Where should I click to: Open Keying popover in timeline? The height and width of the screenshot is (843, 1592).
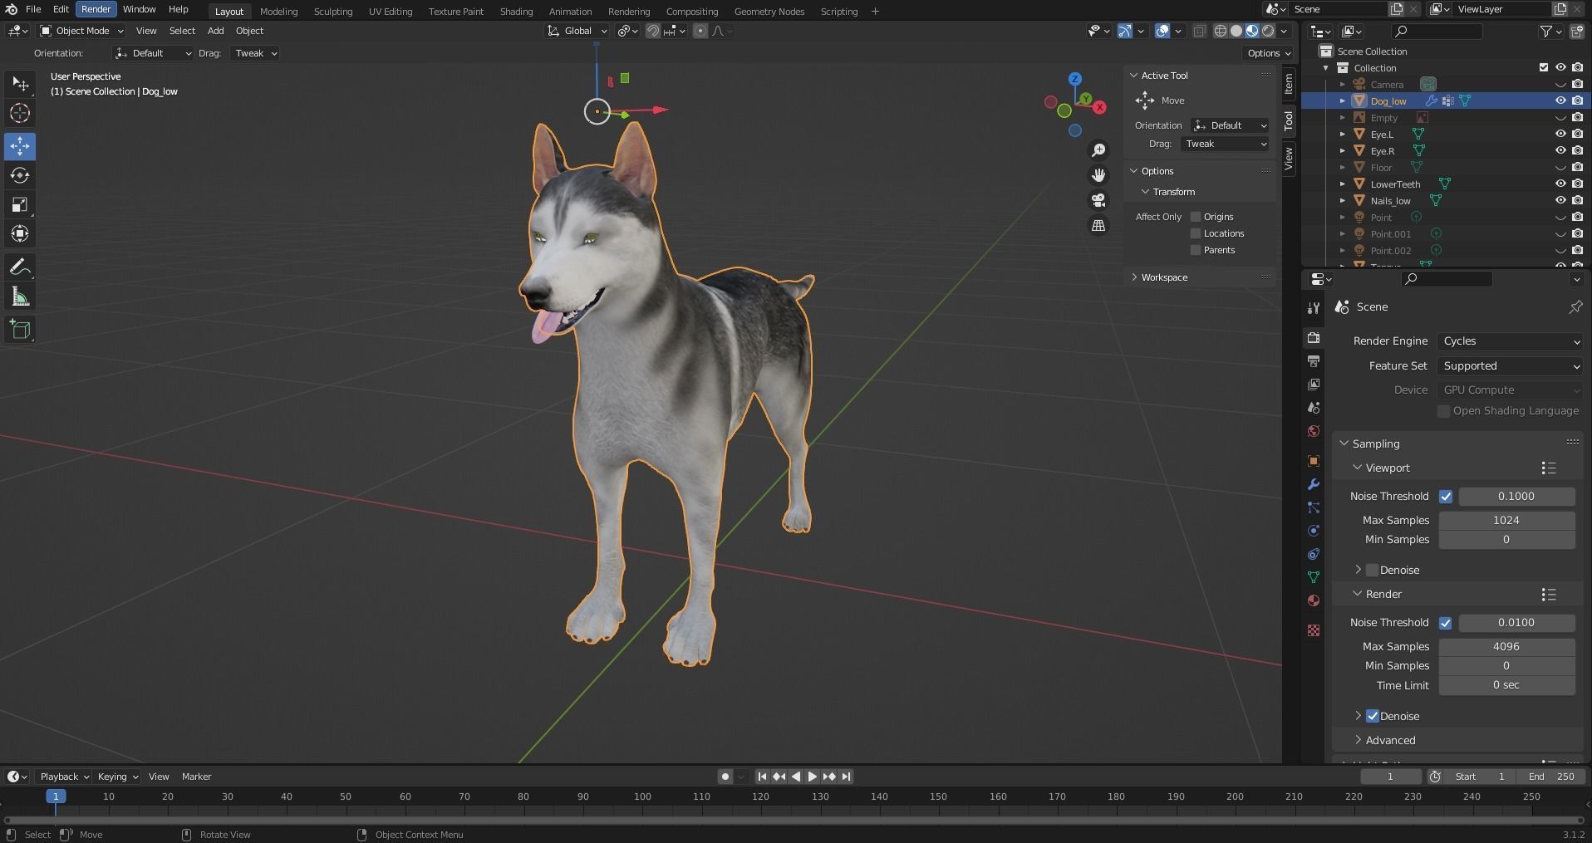tap(118, 777)
